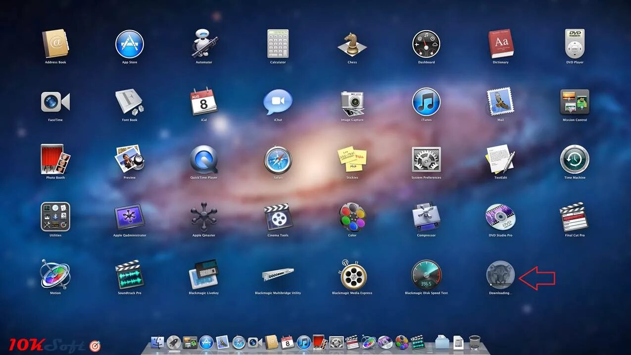Launch Safari compass in the Dock

click(x=239, y=343)
